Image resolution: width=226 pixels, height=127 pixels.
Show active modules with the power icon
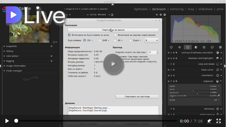click(x=171, y=47)
